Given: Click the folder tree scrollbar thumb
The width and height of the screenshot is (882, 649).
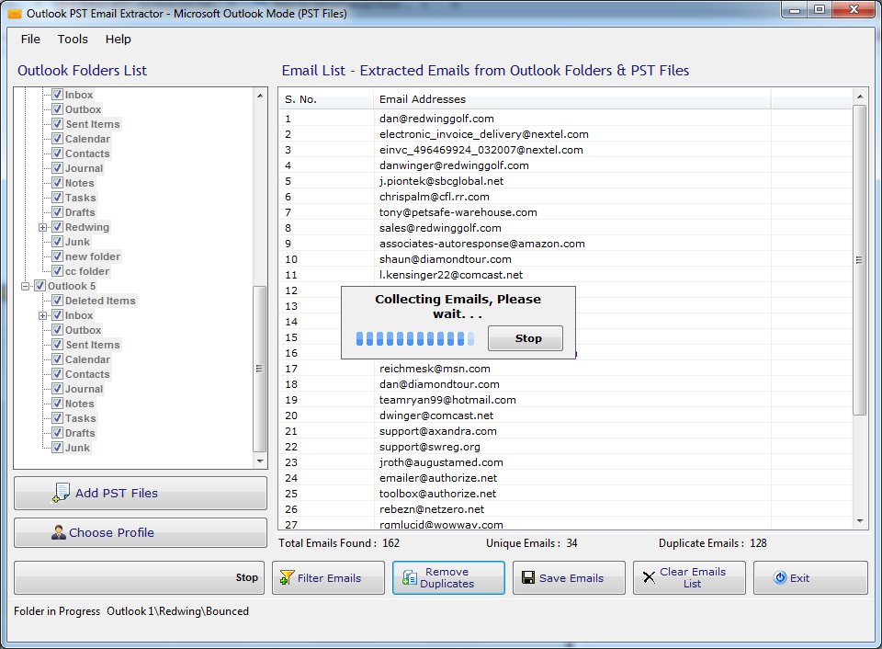Looking at the screenshot, I should tap(259, 369).
